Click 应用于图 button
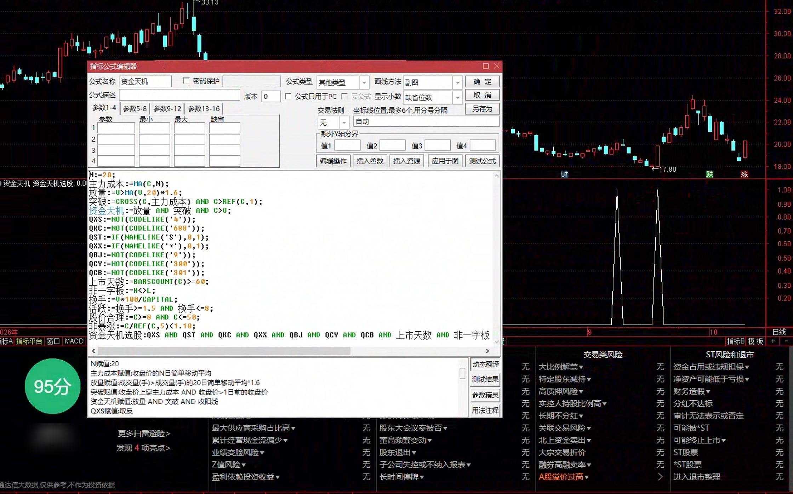 [445, 161]
